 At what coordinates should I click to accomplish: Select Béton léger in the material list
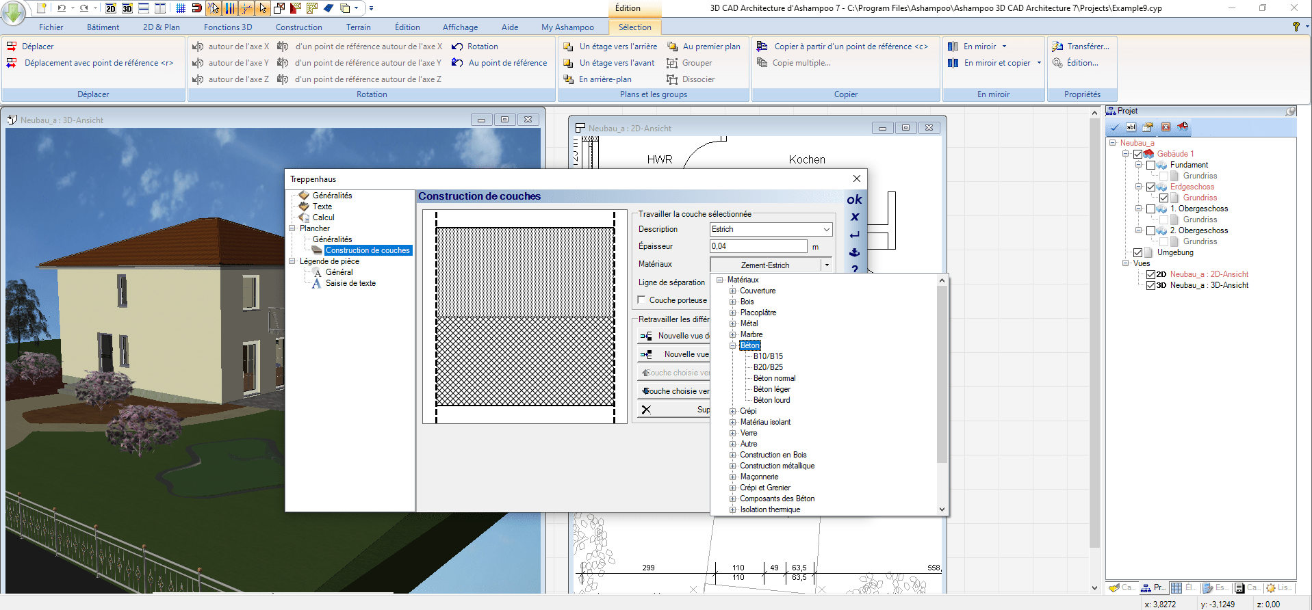tap(772, 389)
